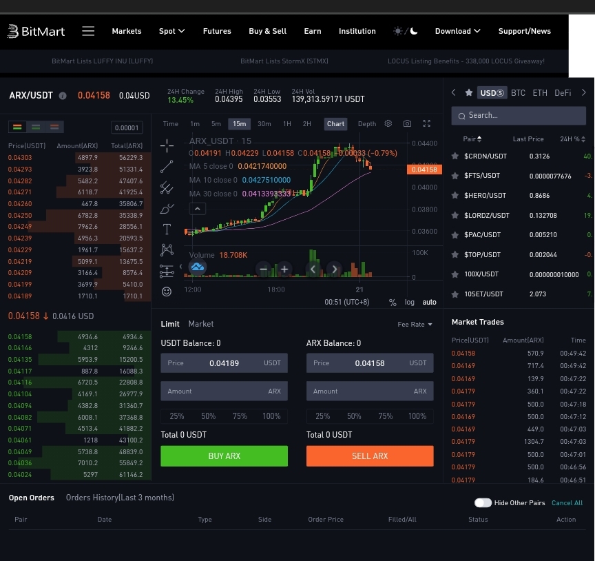
Task: Sort the list by 24H %
Action: [x=572, y=139]
